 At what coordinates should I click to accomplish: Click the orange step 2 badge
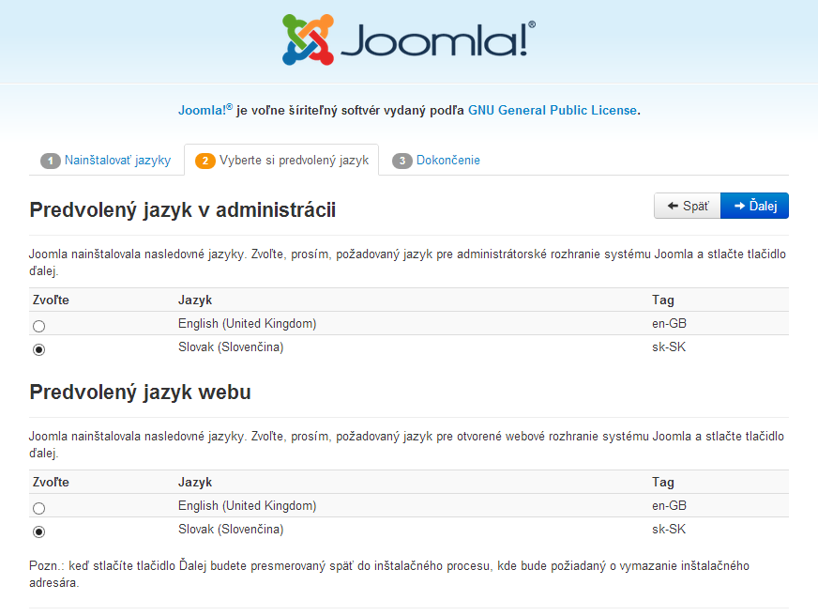coord(205,161)
